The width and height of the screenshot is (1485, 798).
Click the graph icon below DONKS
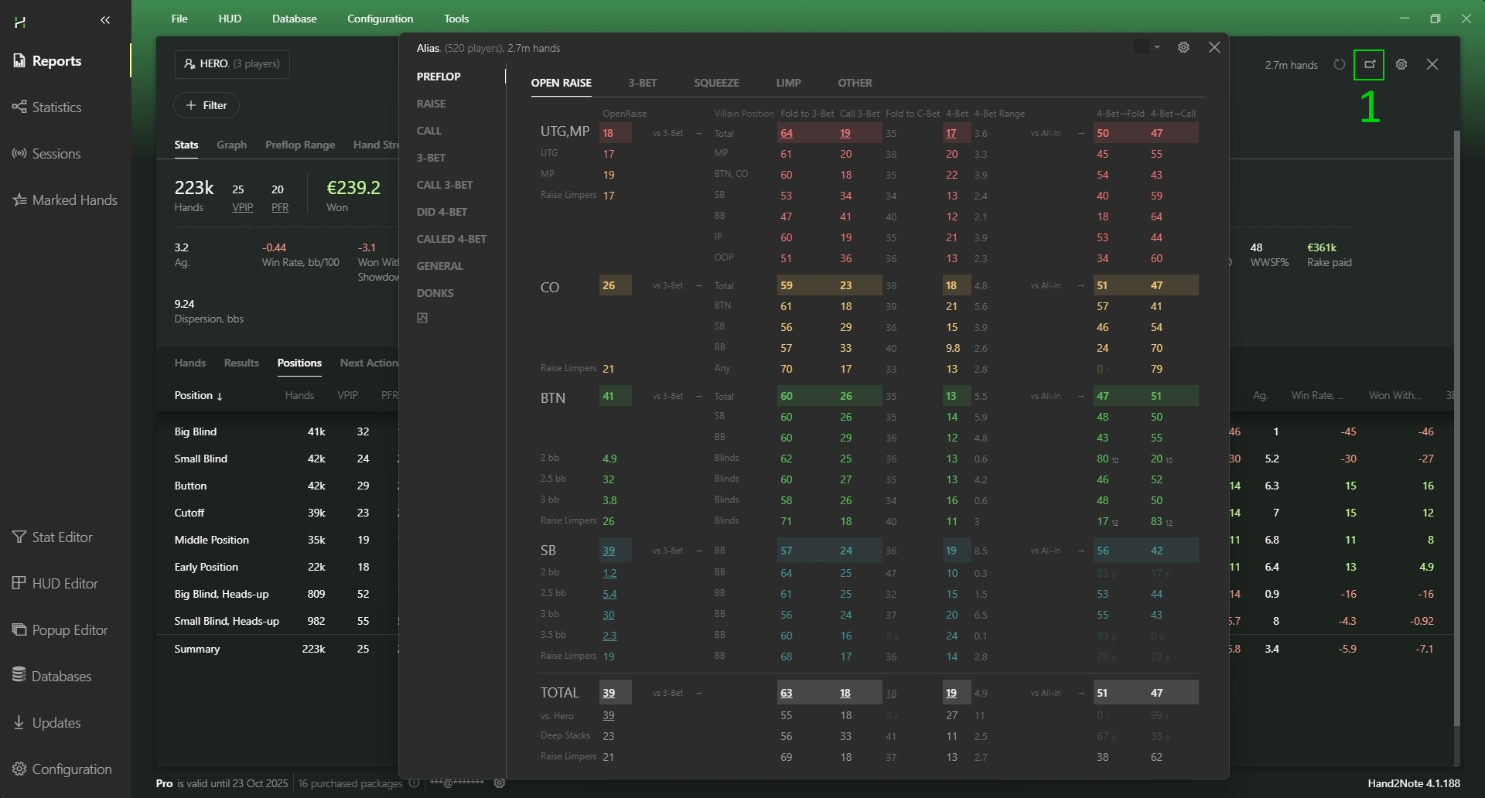coord(422,318)
